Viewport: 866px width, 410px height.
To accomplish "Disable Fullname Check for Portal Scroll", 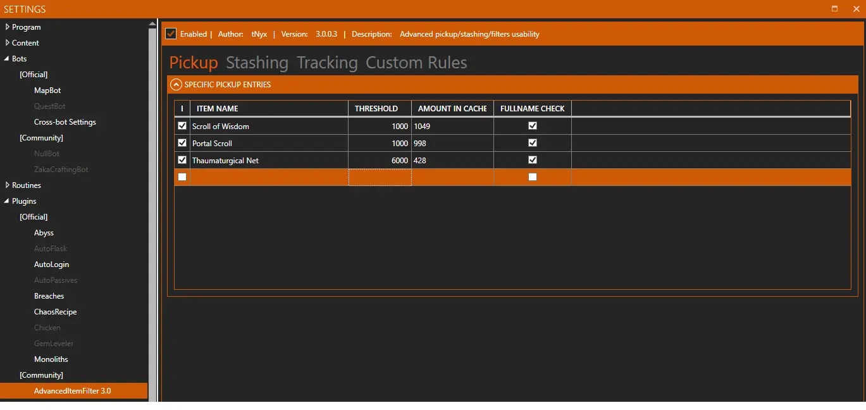I will 533,143.
